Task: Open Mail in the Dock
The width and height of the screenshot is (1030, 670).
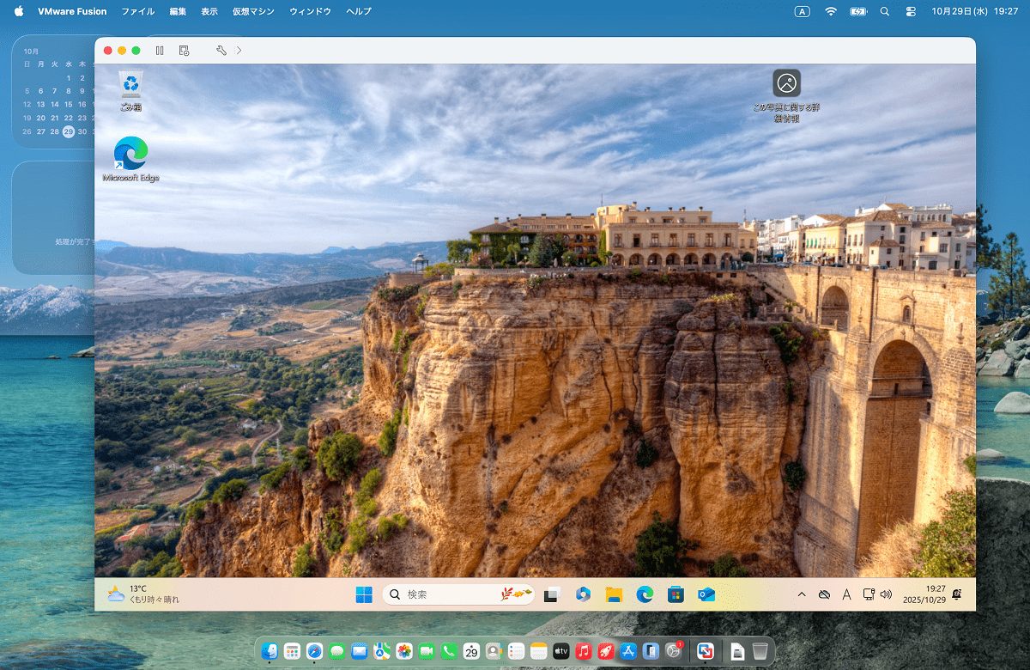Action: tap(359, 651)
